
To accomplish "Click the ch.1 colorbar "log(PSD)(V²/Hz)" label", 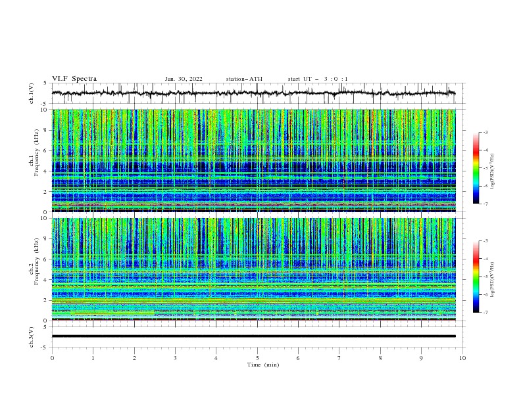I will tap(493, 171).
